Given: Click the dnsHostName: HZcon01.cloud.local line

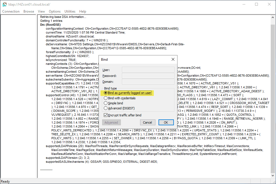Looking at the screenshot, I should click(70, 36).
